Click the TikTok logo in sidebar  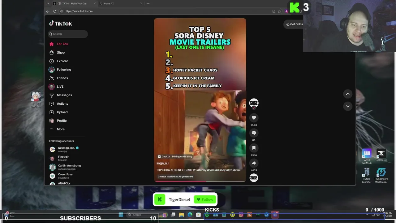point(61,24)
